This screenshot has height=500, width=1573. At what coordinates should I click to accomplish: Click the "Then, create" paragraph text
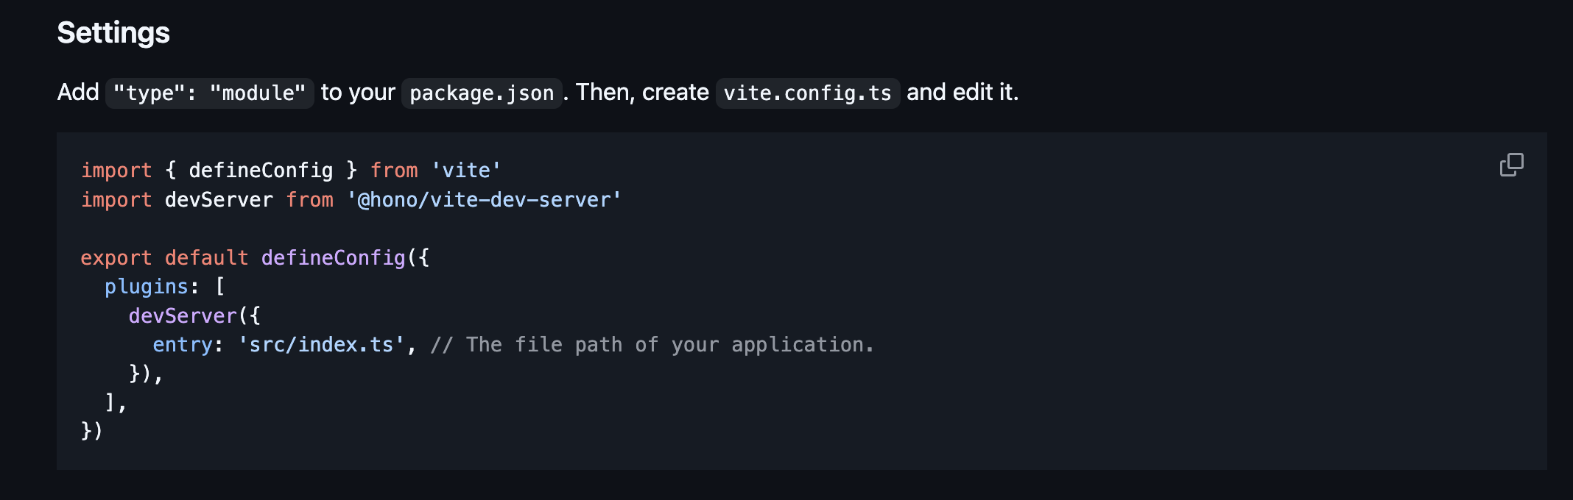[x=642, y=93]
